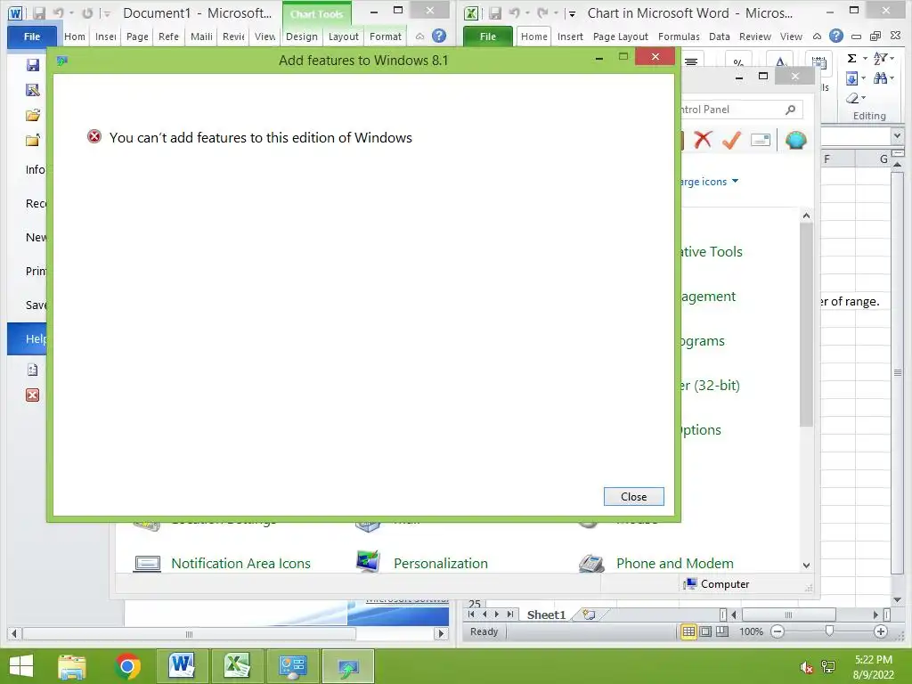This screenshot has height=684, width=912.
Task: Open Excel View tab
Action: 791,36
